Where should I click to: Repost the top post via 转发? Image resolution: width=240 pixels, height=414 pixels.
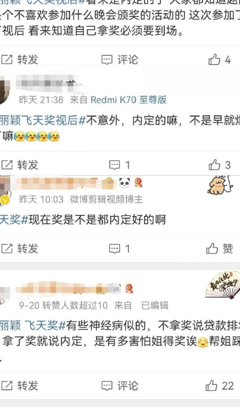click(x=20, y=60)
